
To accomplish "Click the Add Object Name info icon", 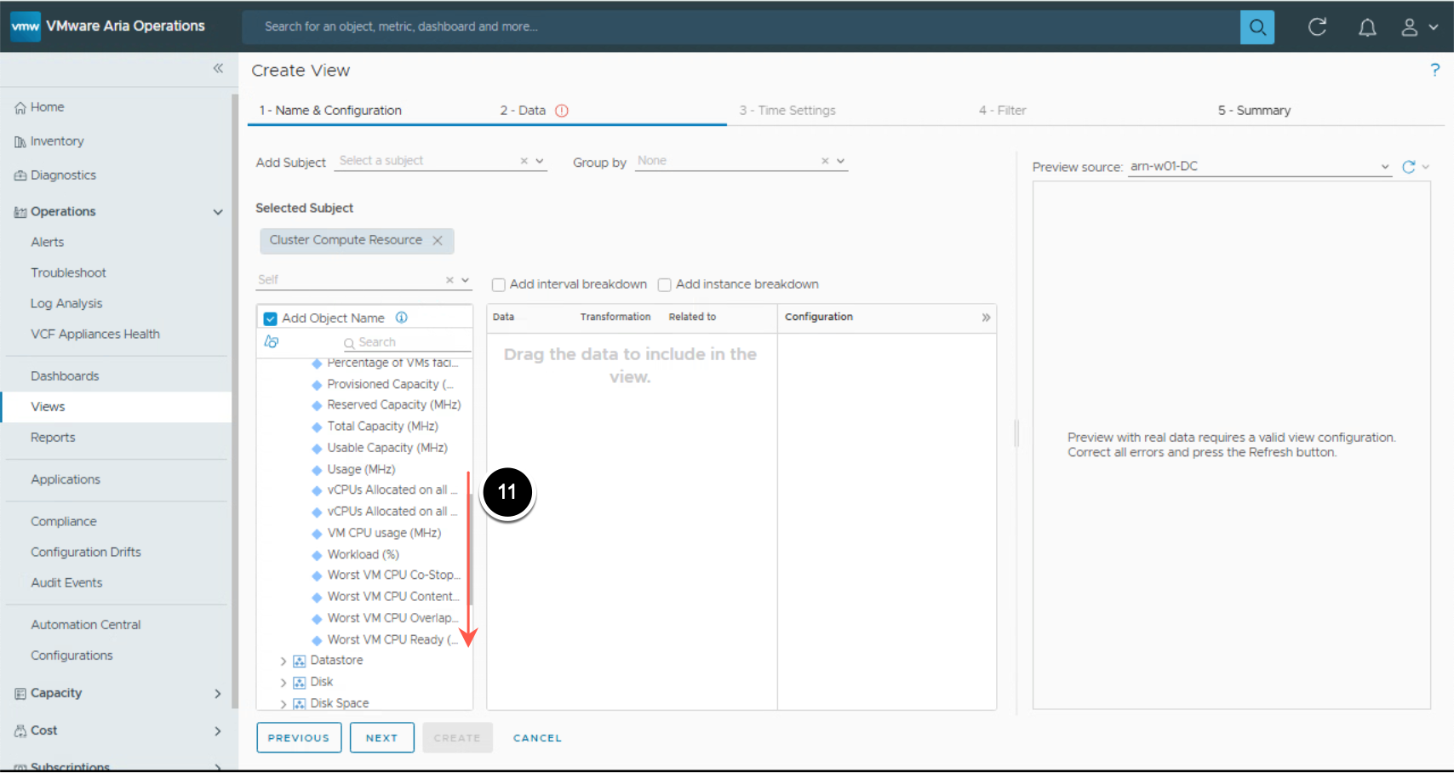I will point(402,318).
